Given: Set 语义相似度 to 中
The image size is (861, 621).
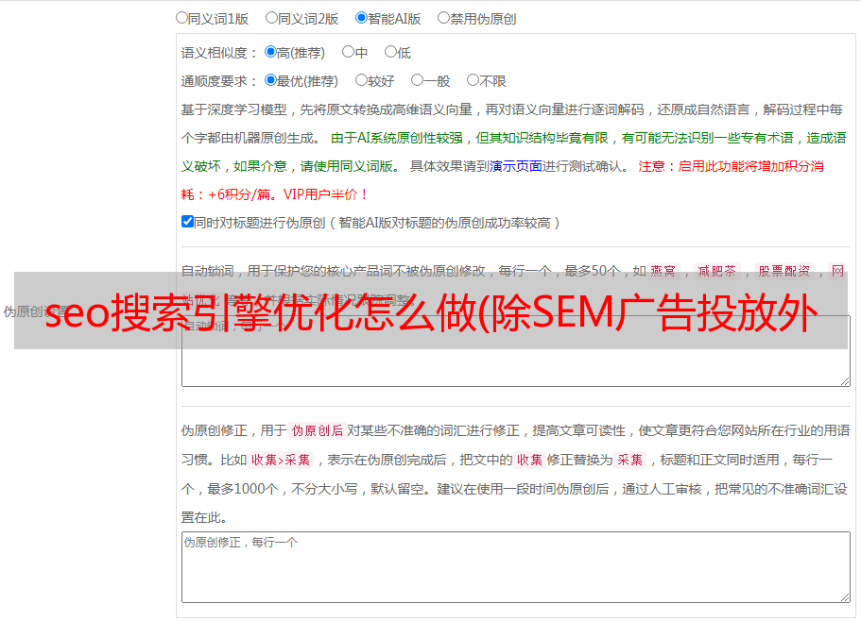Looking at the screenshot, I should tap(348, 52).
